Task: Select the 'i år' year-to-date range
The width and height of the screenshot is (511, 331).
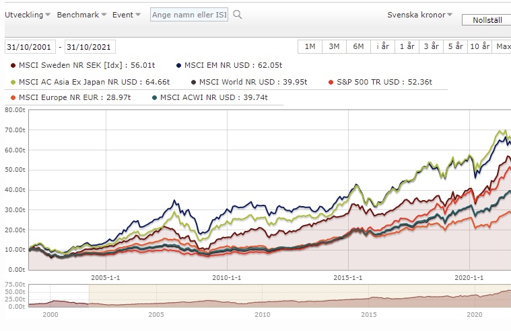Action: (382, 46)
